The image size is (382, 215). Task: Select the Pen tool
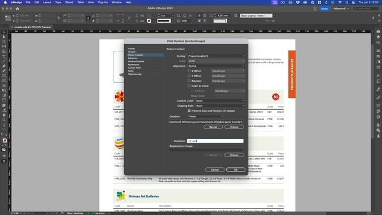point(4,66)
